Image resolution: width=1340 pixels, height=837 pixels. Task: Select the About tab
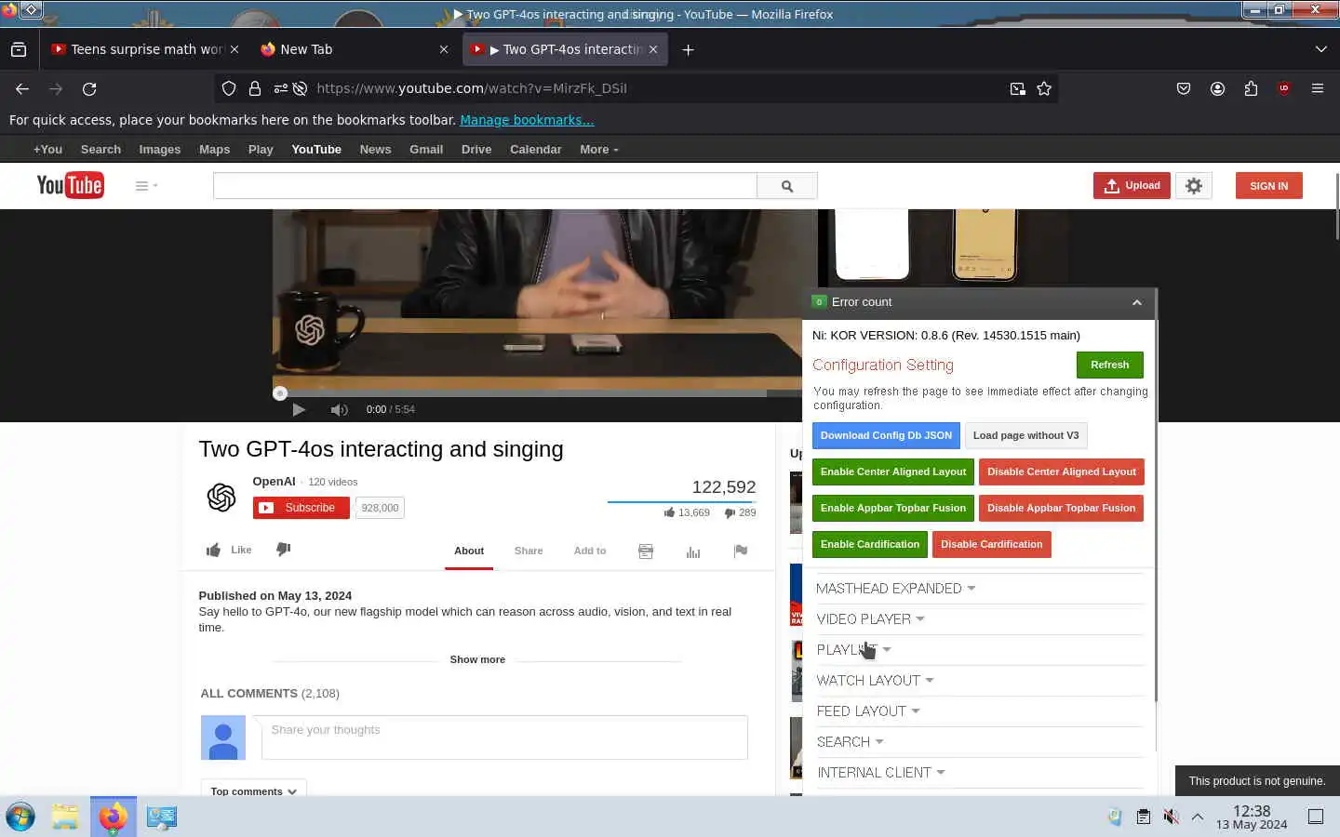[x=469, y=551]
